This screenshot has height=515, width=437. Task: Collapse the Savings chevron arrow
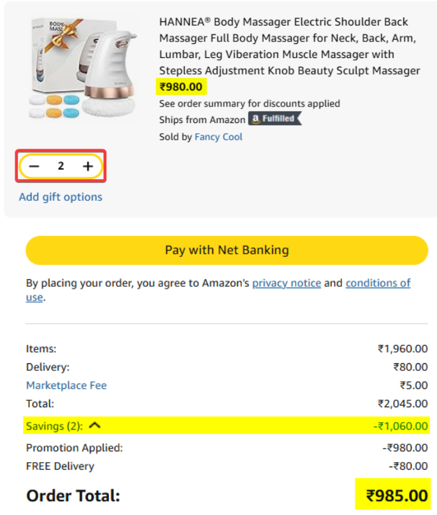click(x=95, y=426)
